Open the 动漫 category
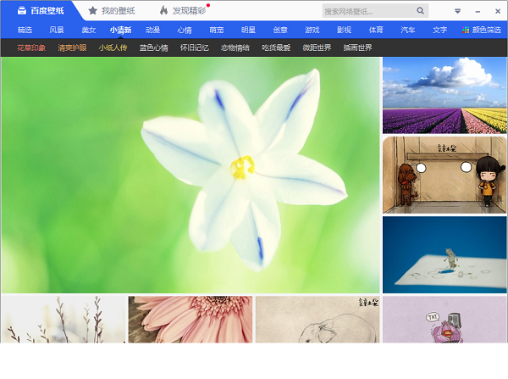The image size is (508, 379). (152, 30)
